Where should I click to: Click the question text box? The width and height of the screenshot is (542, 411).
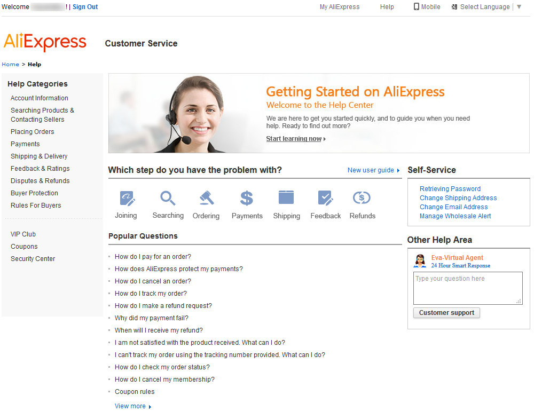click(x=467, y=288)
